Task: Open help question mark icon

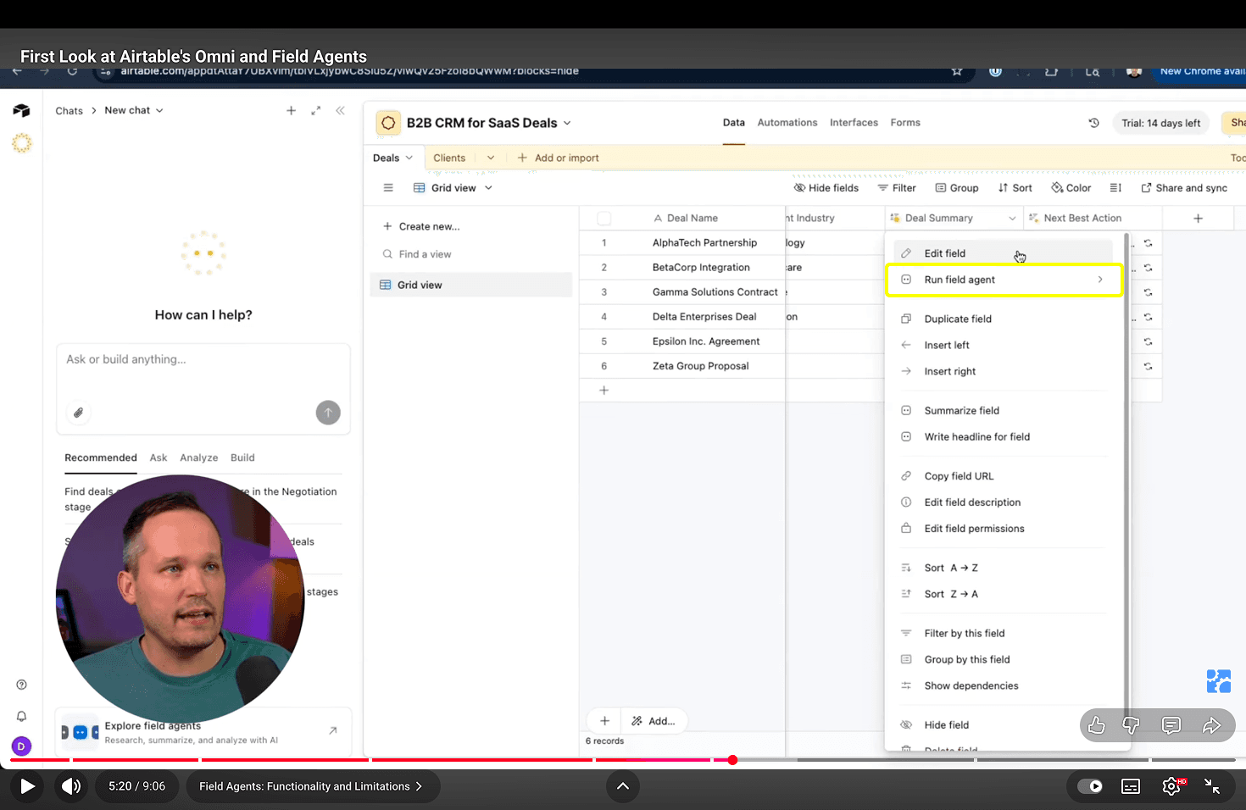Action: click(x=21, y=685)
